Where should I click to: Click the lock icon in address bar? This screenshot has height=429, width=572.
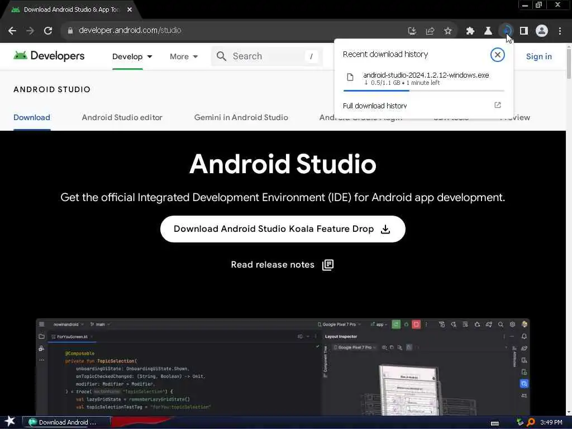tap(70, 31)
